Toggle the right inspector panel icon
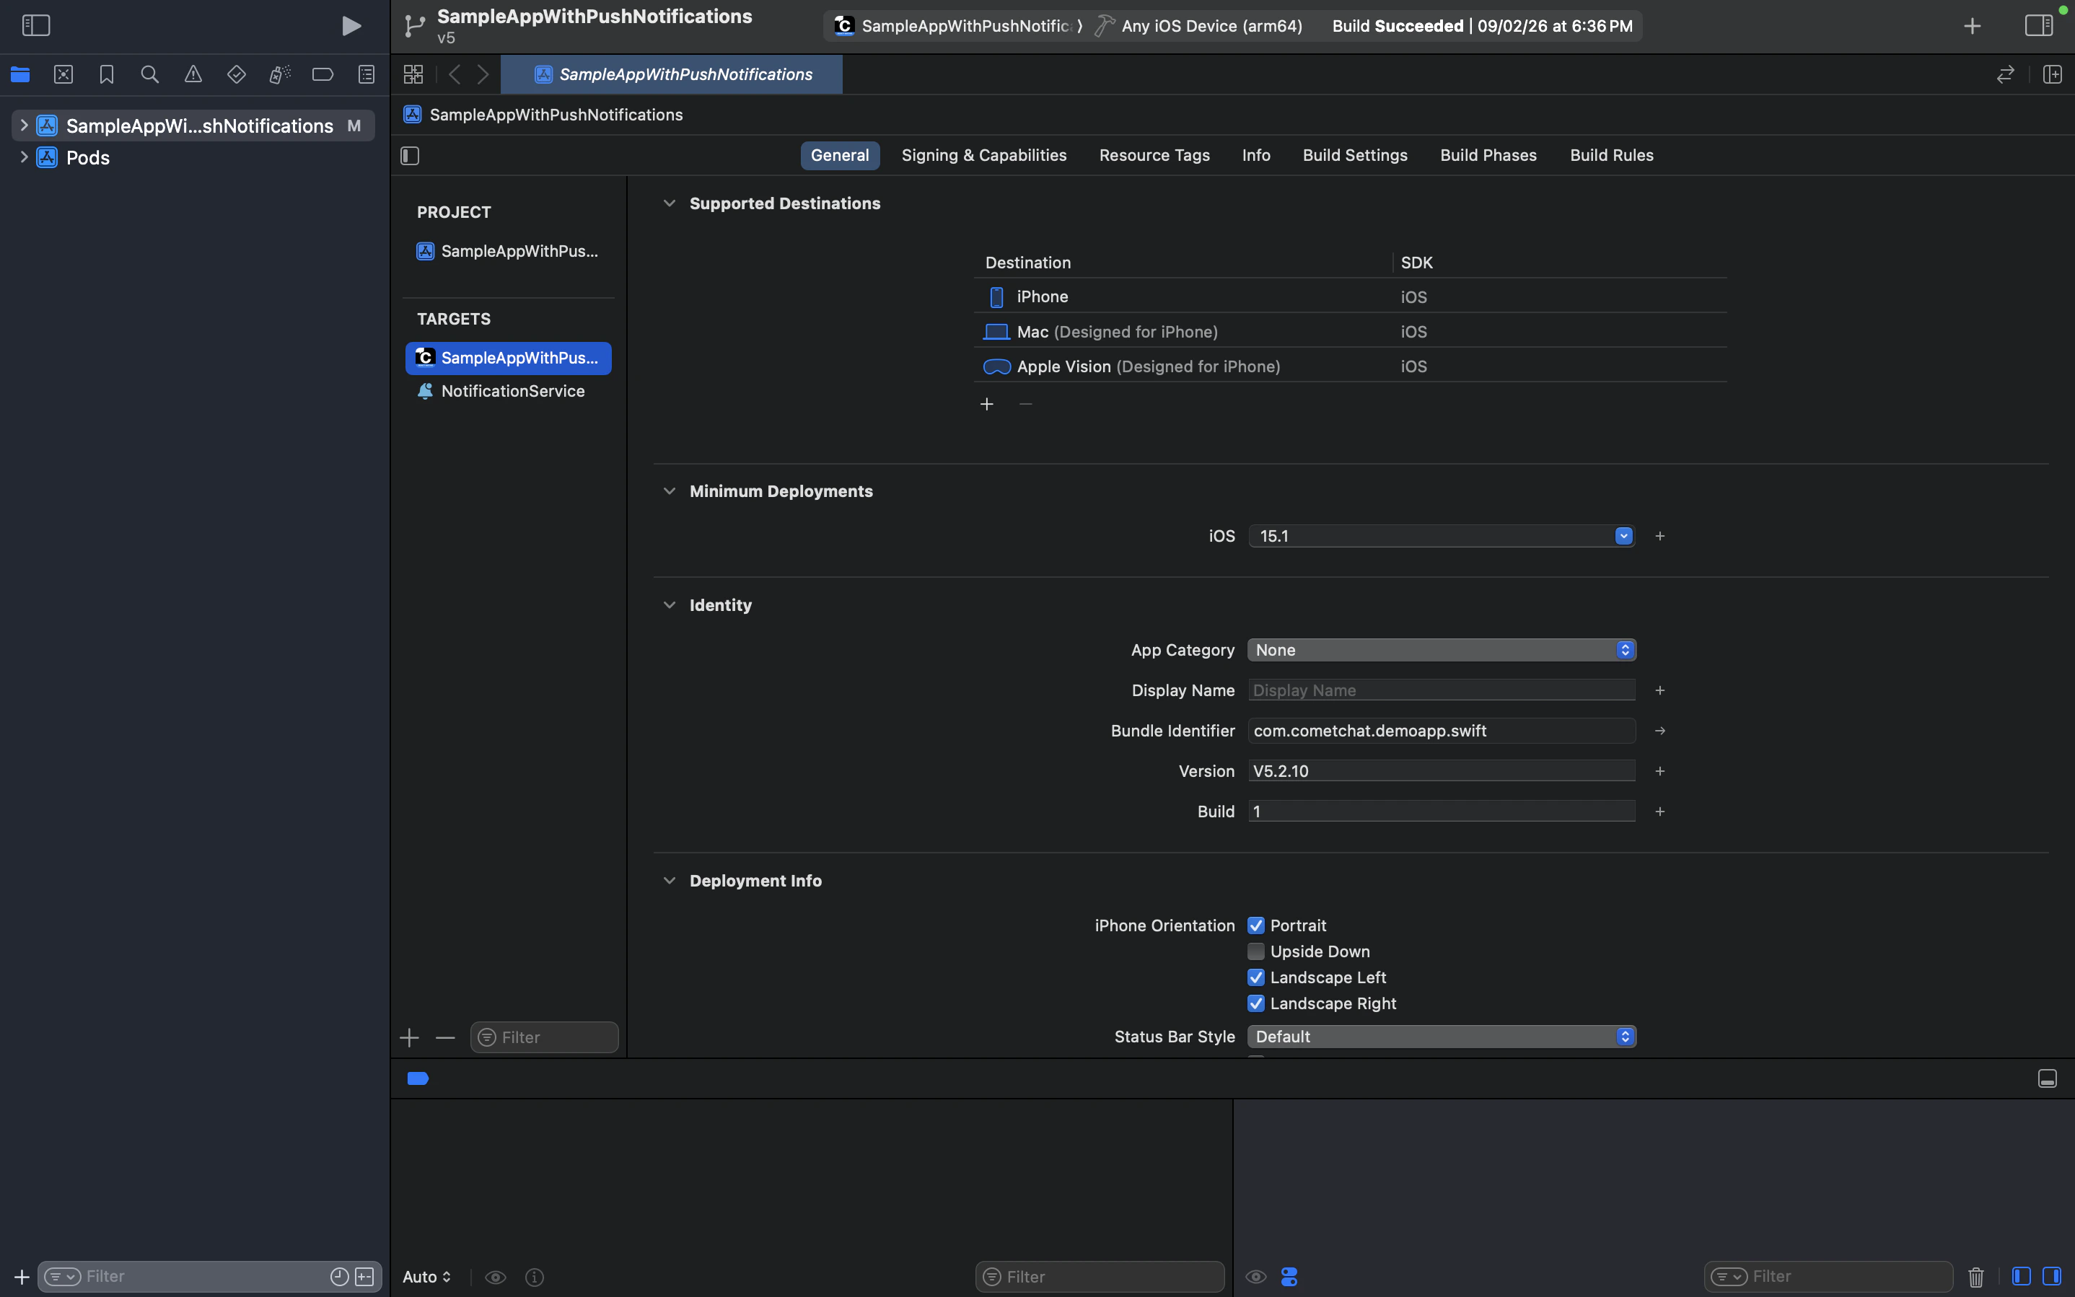The image size is (2075, 1297). pos(2039,25)
